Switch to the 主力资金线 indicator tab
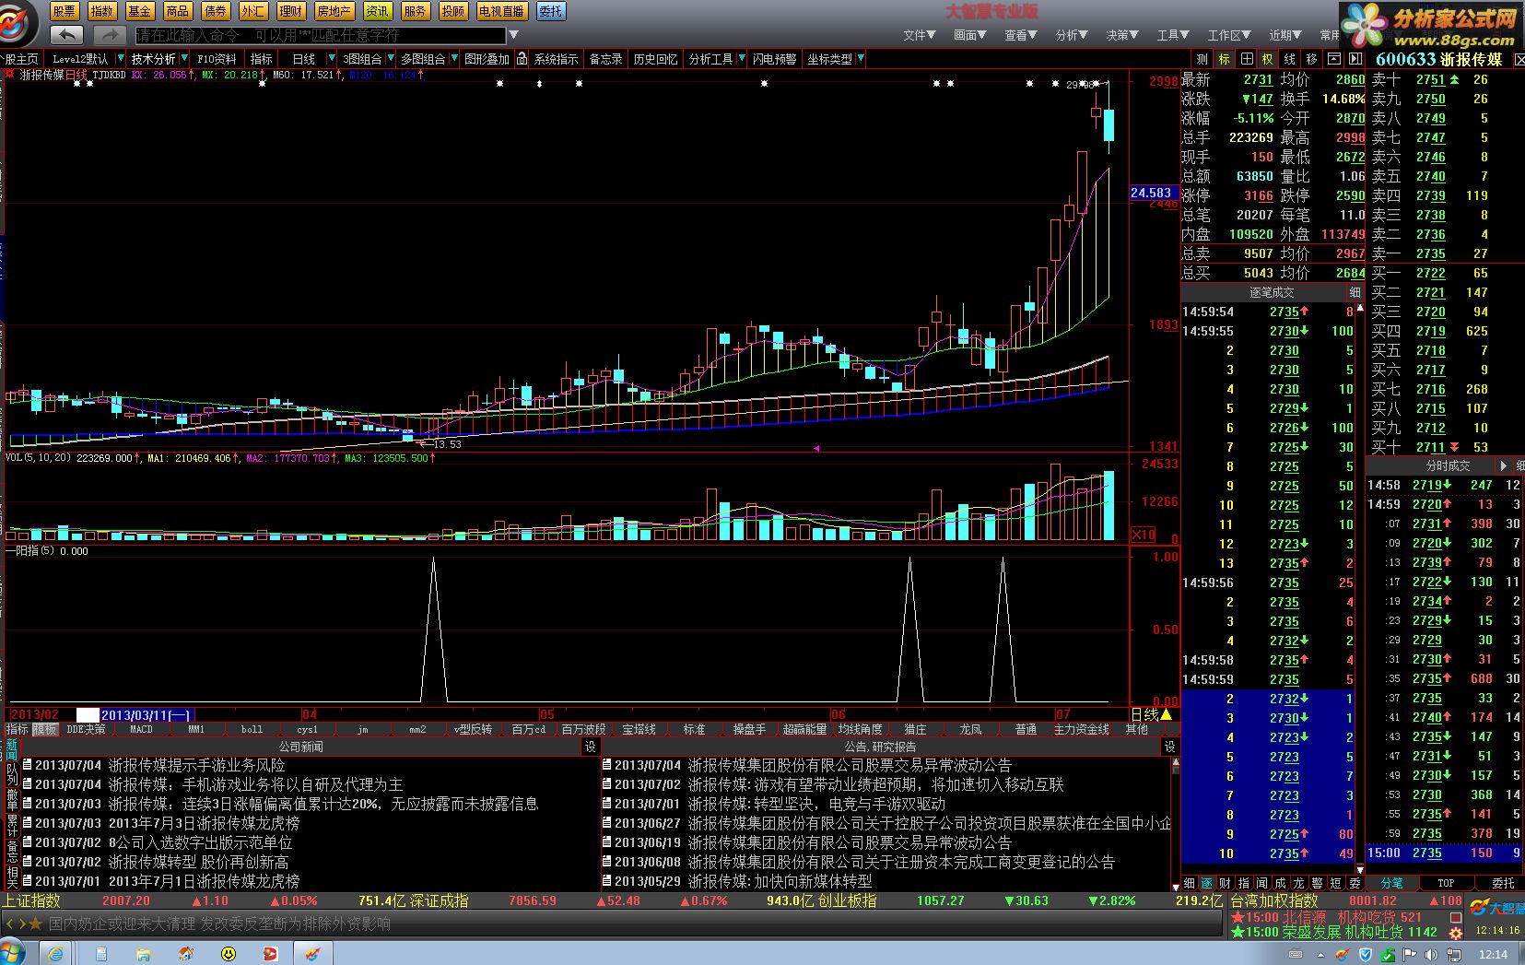 1081,729
